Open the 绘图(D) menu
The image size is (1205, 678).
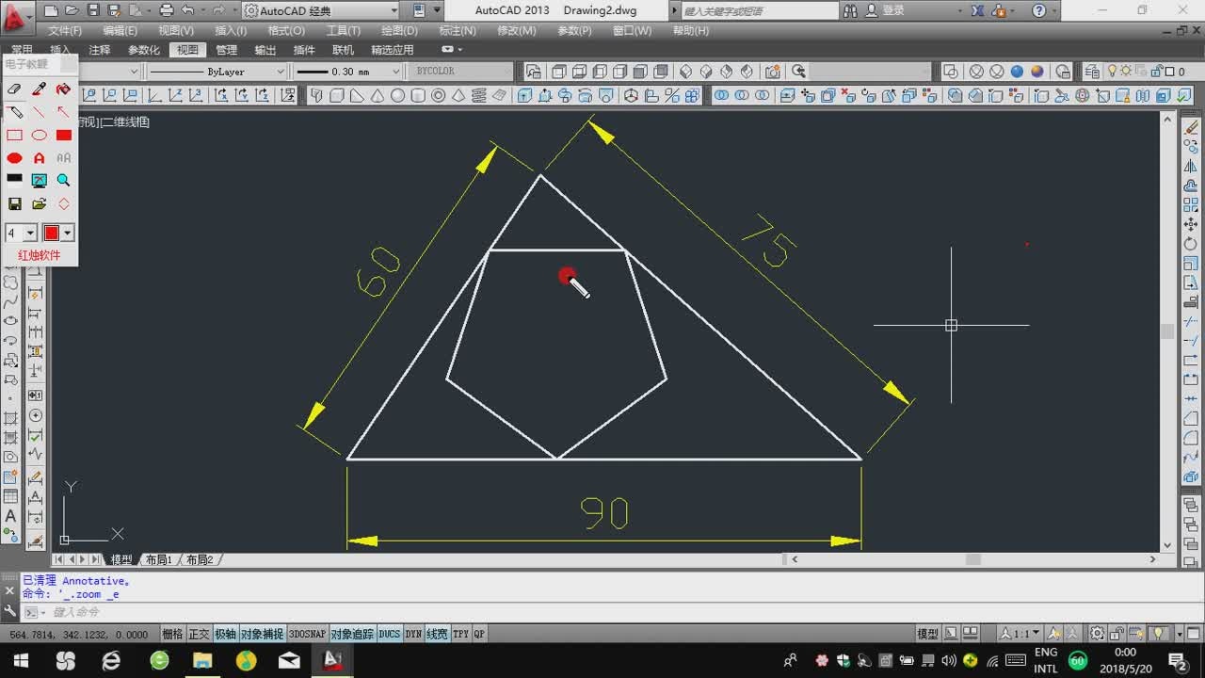point(399,31)
